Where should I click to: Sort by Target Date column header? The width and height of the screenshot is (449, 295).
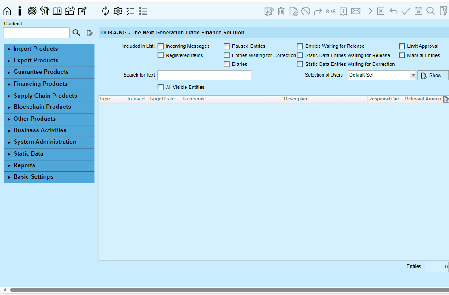coord(165,99)
